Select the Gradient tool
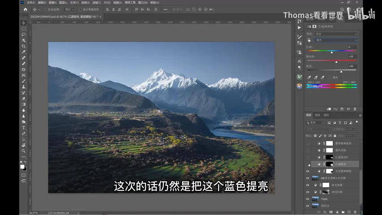382x215 pixels. coord(24,104)
